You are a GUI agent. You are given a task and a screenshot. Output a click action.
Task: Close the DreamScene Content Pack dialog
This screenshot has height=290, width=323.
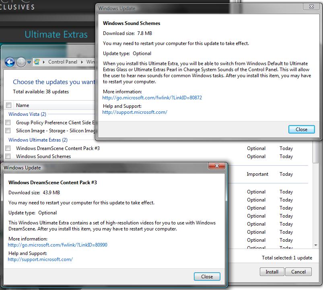(207, 277)
